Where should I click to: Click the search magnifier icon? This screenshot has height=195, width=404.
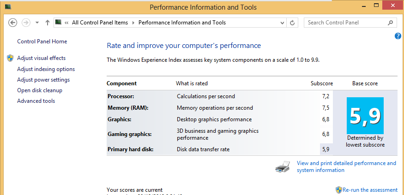click(390, 23)
